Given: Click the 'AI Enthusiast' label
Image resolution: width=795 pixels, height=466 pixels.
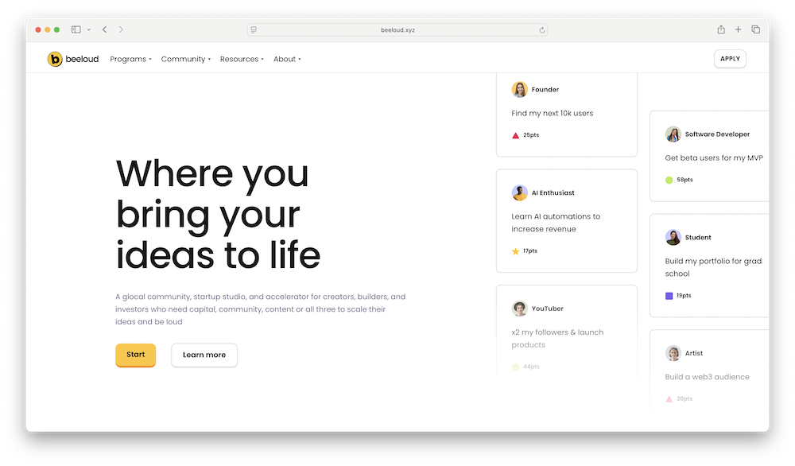Looking at the screenshot, I should coord(553,192).
